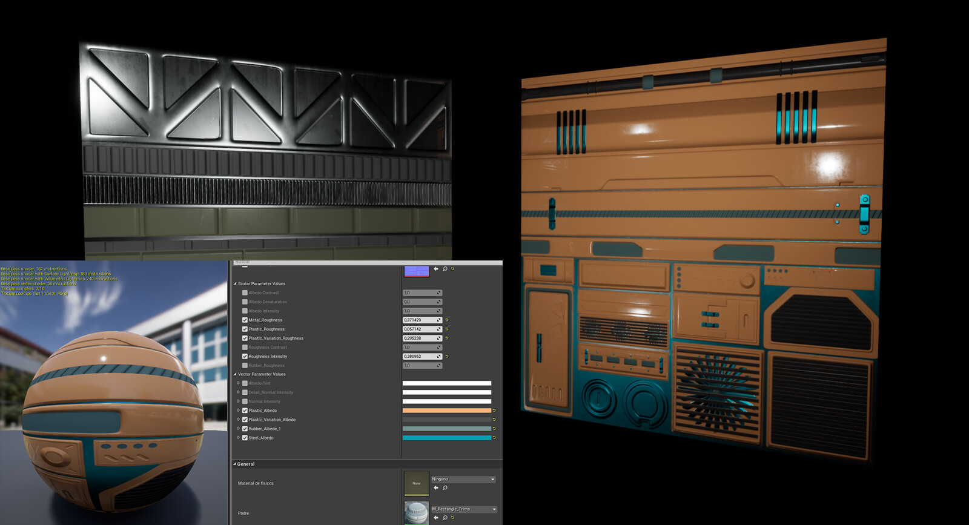
Task: Browse to normal texture with magnifier icon
Action: [445, 269]
